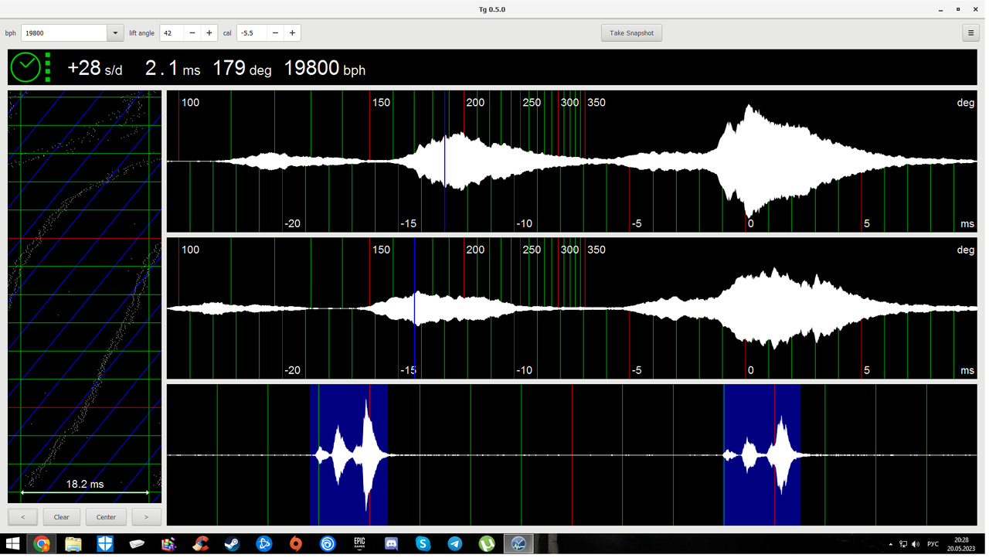Shift the trace right with the > button
Viewport: 989px width, 558px height.
pyautogui.click(x=146, y=517)
